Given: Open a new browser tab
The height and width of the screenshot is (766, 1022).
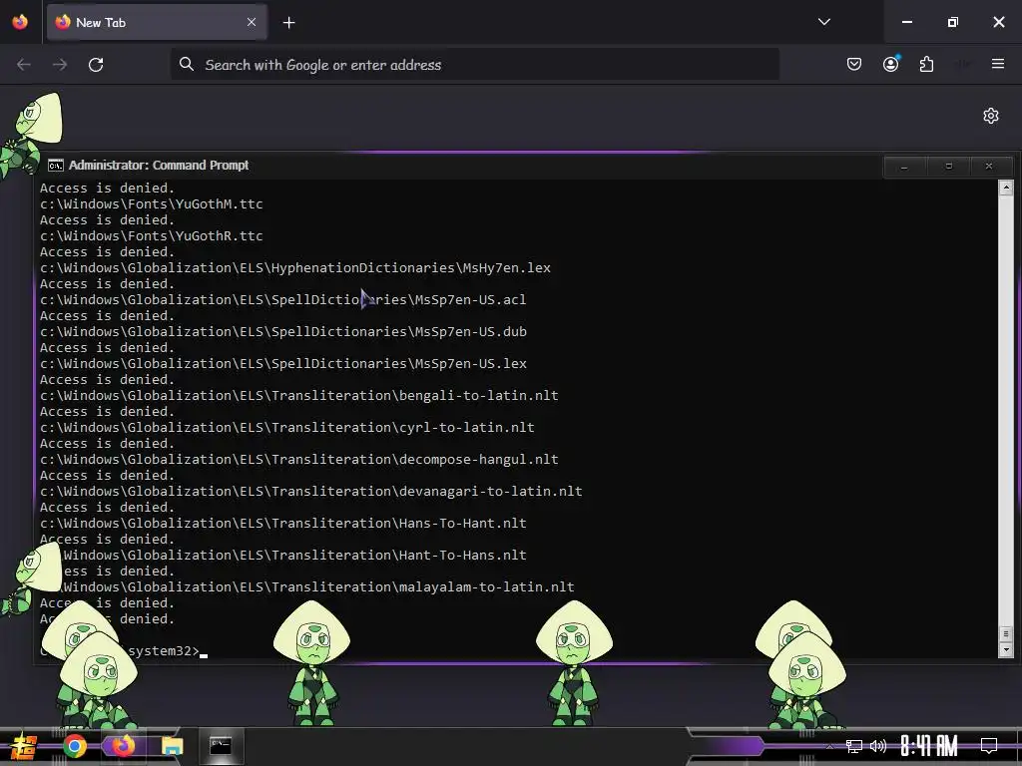Looking at the screenshot, I should 288,23.
